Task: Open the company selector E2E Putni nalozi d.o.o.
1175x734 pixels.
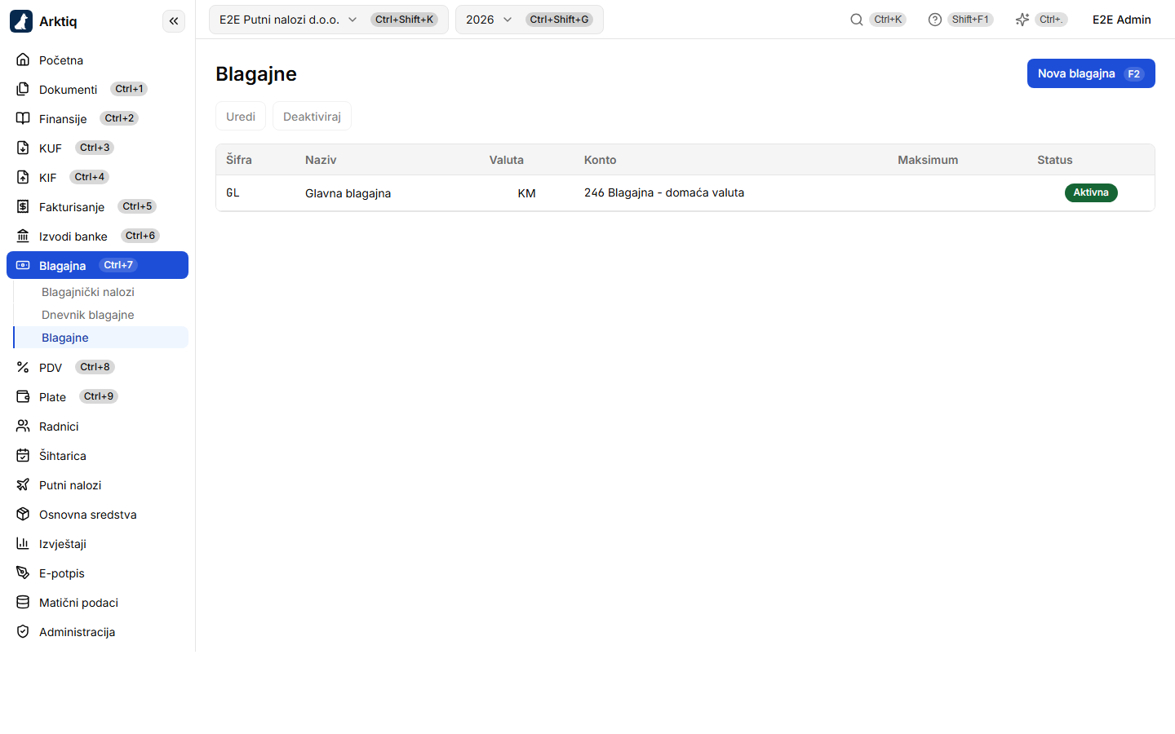Action: [329, 20]
